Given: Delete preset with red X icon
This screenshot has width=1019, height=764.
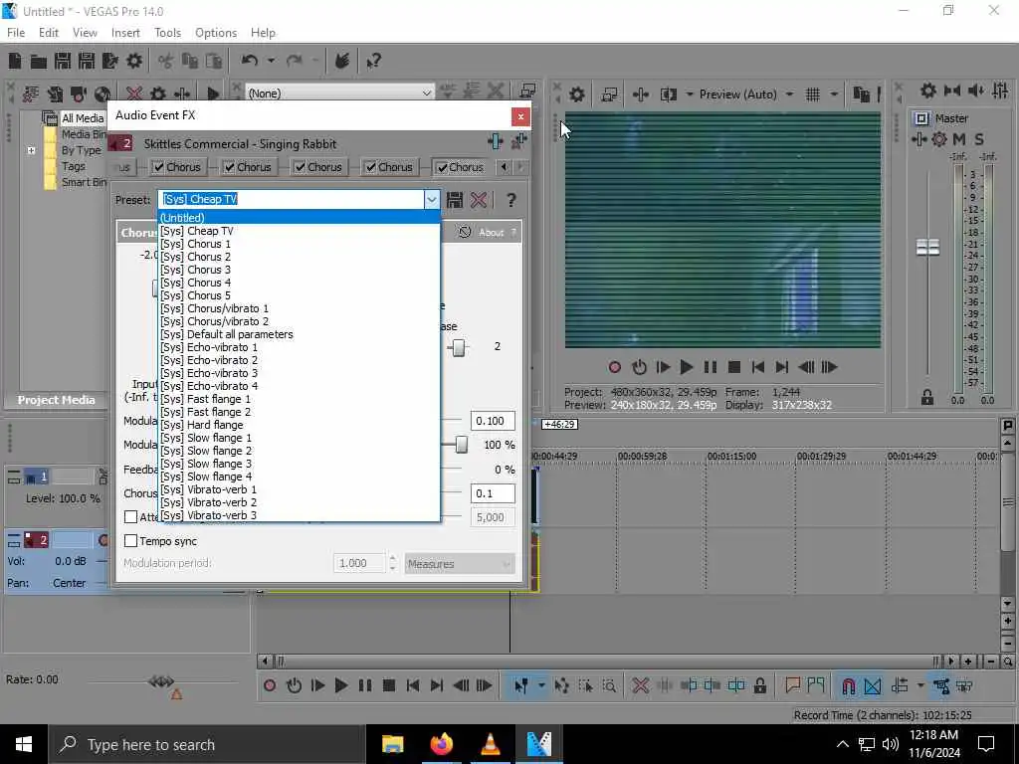Looking at the screenshot, I should click(479, 200).
